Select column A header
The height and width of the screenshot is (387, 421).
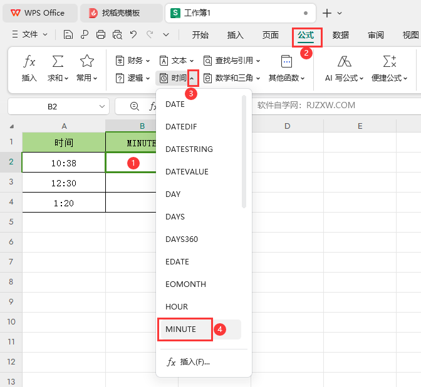point(64,126)
